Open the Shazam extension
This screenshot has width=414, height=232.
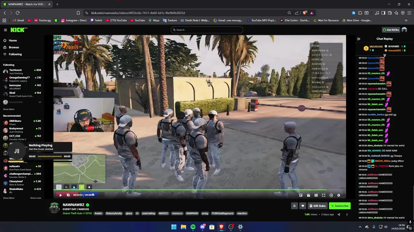354,13
